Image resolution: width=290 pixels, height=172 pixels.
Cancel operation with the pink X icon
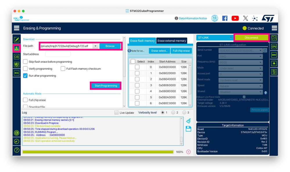click(x=188, y=152)
